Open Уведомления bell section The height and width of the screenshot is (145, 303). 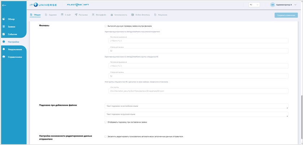15,49
